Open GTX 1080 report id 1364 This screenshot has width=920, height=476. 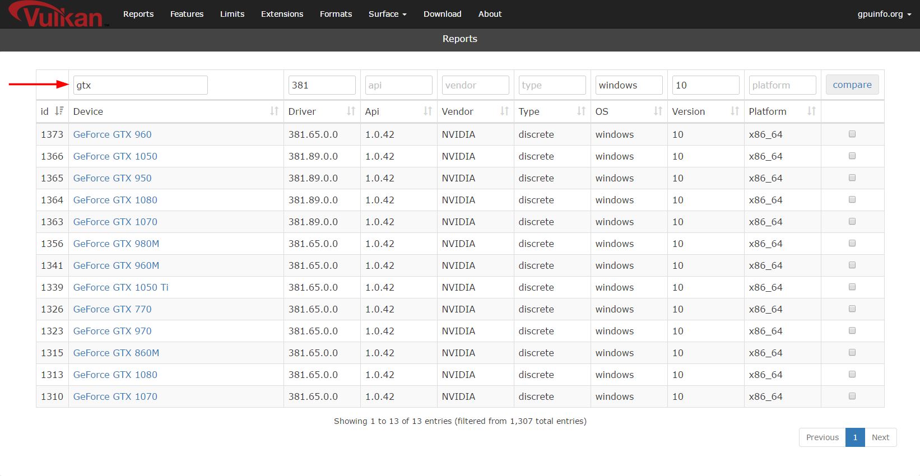click(x=115, y=200)
